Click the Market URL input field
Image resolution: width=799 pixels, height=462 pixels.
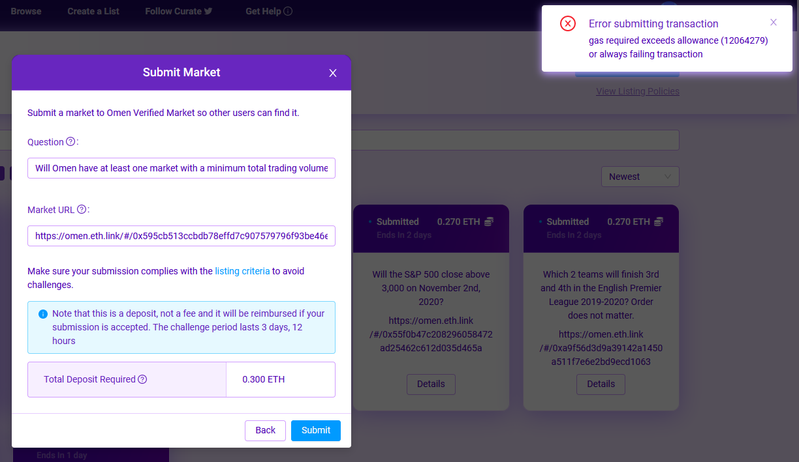coord(181,236)
